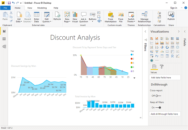The width and height of the screenshot is (188, 130).
Task: Turn on the Cross-report drillthrough toggle
Action: click(x=158, y=96)
